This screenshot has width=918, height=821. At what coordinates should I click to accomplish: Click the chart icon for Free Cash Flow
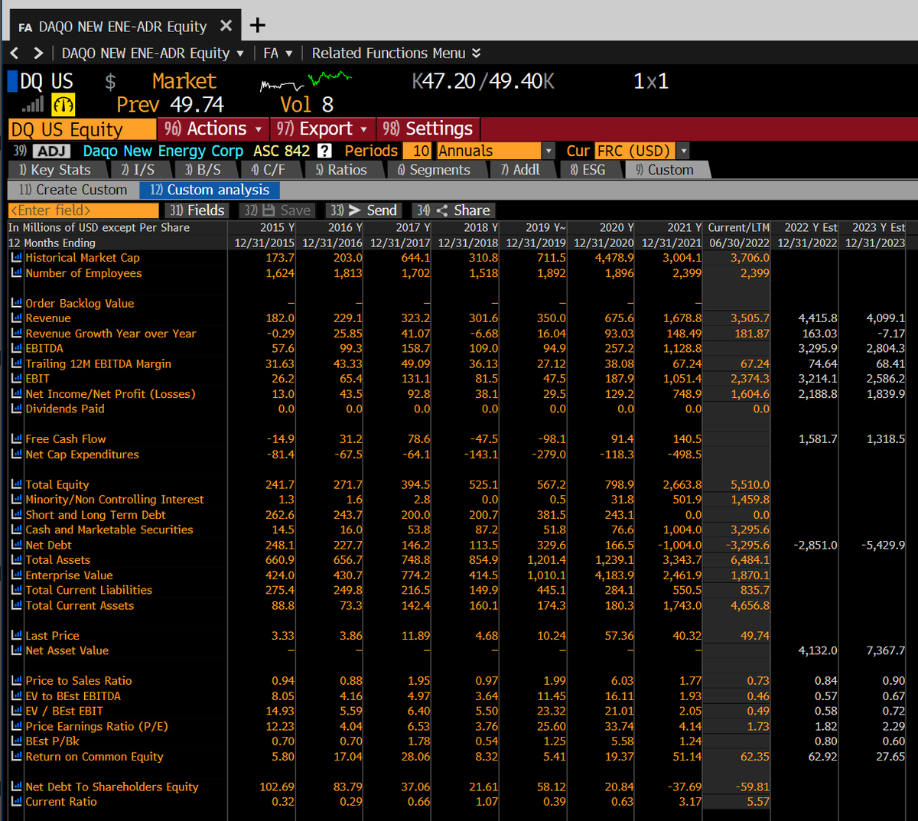click(x=16, y=439)
